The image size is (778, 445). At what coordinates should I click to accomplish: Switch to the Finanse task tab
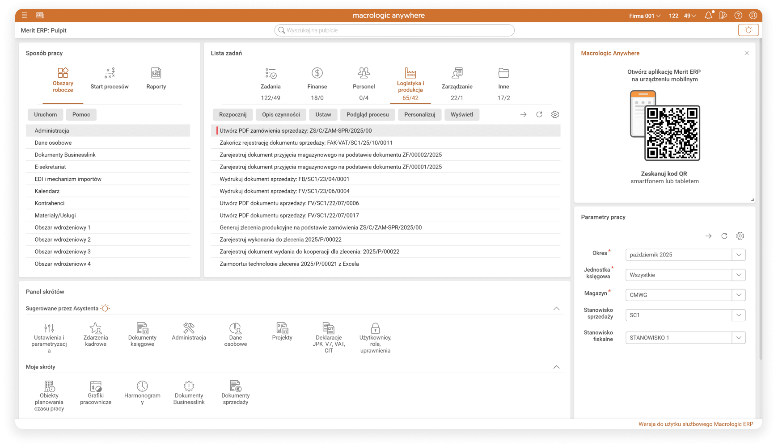pos(317,80)
